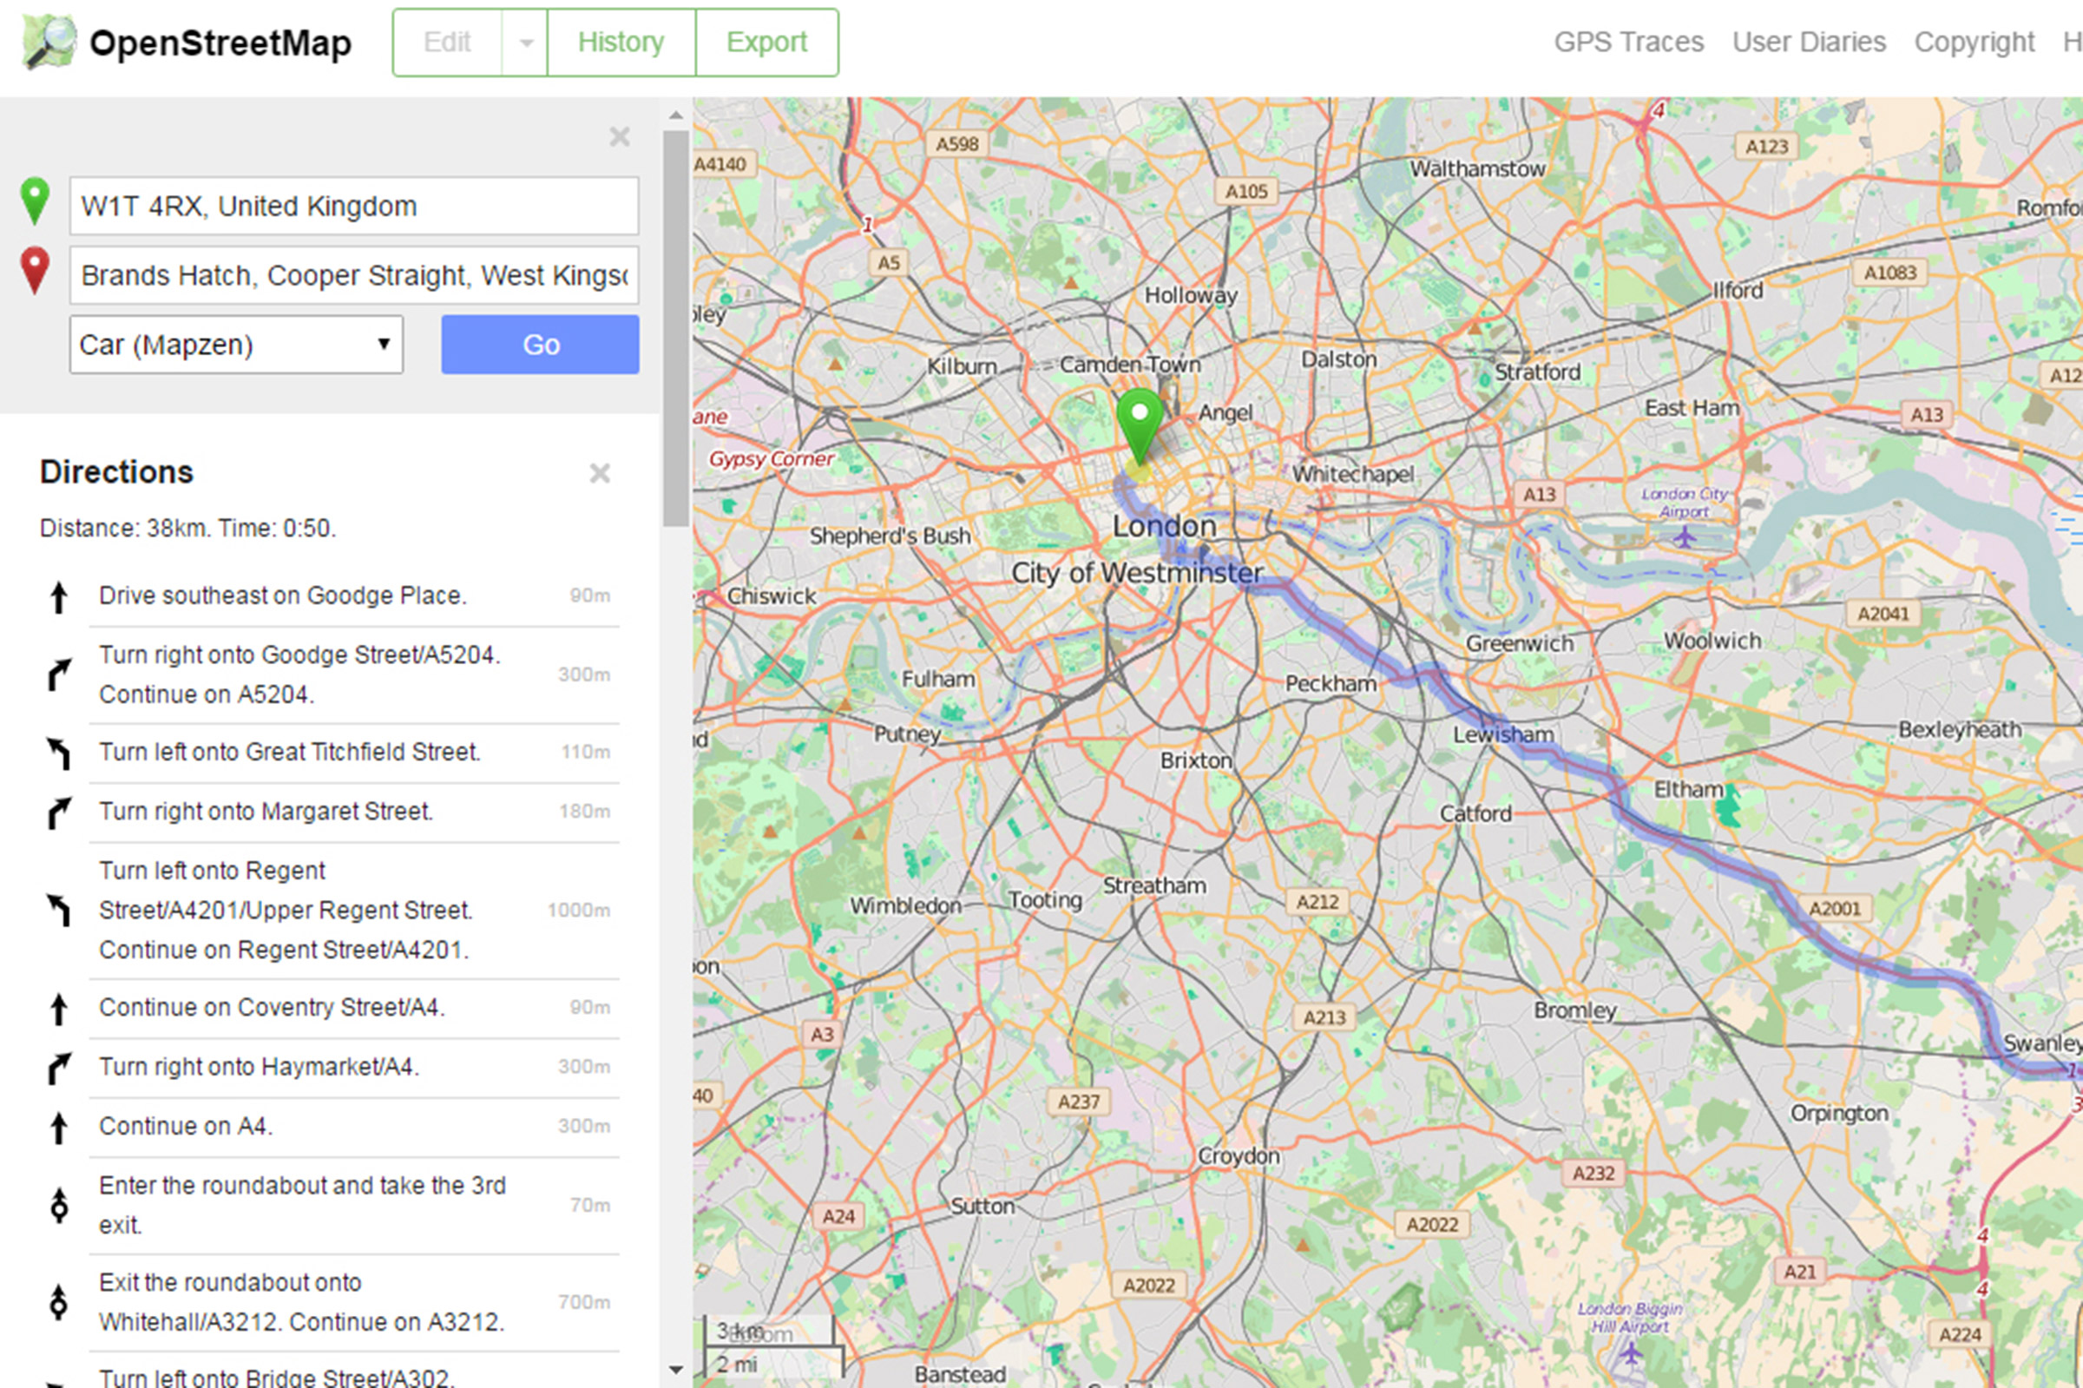Click the OpenStreetMap magnifier logo

coord(49,42)
